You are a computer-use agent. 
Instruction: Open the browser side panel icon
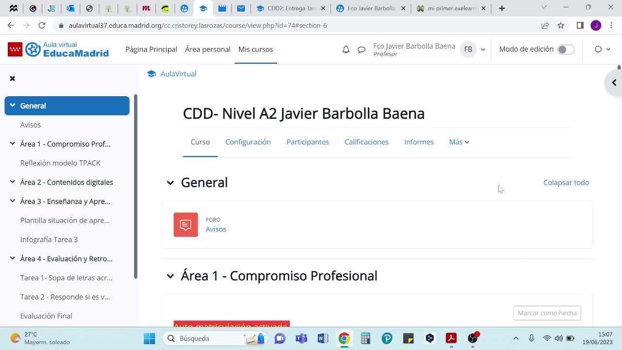coord(580,25)
